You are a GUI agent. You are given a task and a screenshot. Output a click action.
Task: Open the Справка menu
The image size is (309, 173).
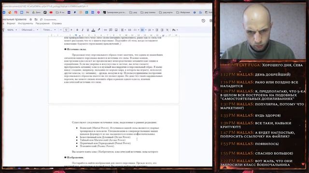click(57, 24)
